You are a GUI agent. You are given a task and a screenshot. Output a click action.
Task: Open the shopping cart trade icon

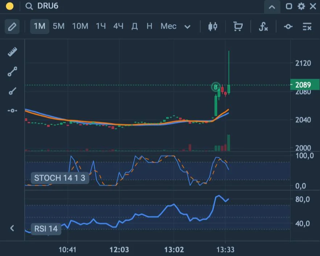coord(238,26)
